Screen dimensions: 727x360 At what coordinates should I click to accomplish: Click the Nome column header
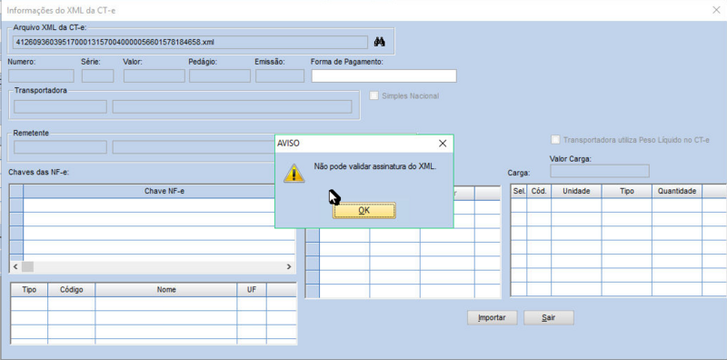(x=166, y=289)
